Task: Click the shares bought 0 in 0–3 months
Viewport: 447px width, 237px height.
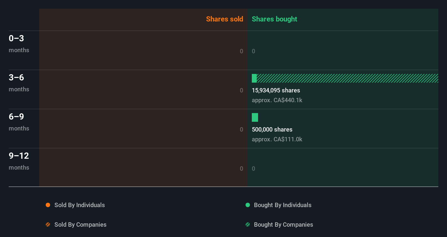Action: [253, 51]
